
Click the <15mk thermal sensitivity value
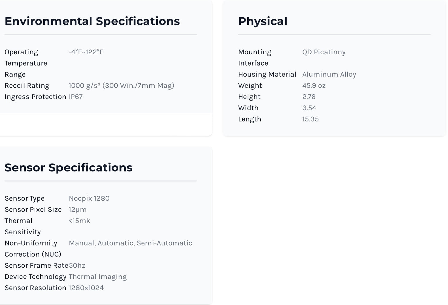pos(79,221)
